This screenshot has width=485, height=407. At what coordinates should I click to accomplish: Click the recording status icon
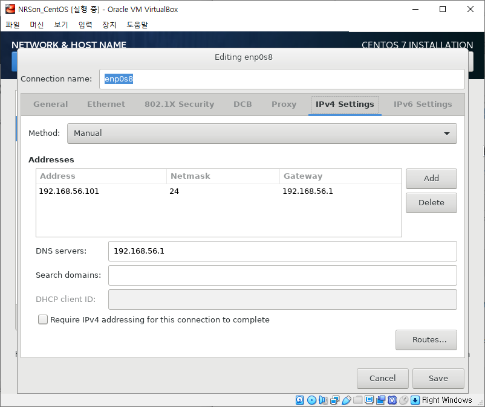pyautogui.click(x=381, y=400)
